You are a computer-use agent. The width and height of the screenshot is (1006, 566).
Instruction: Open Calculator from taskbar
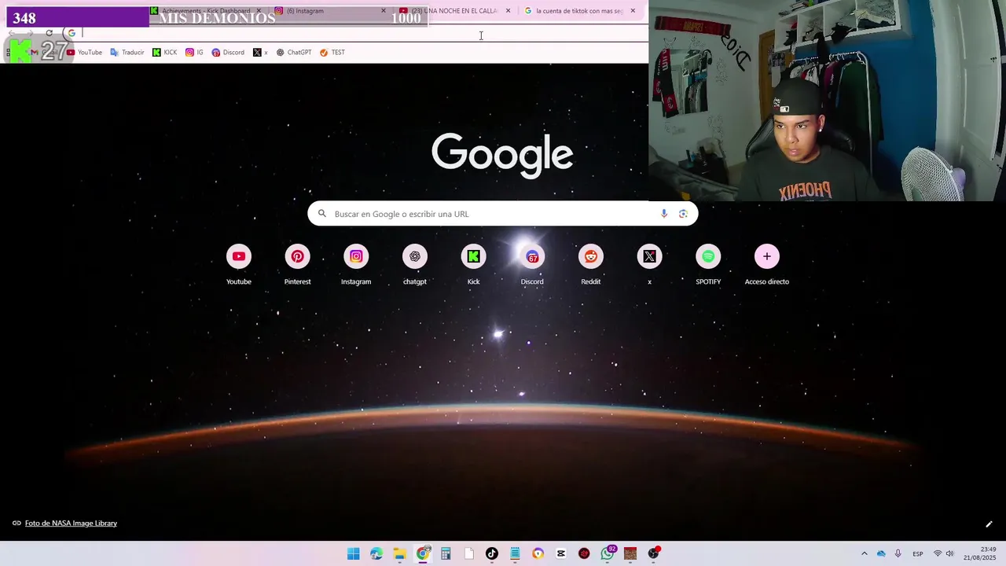(x=446, y=554)
